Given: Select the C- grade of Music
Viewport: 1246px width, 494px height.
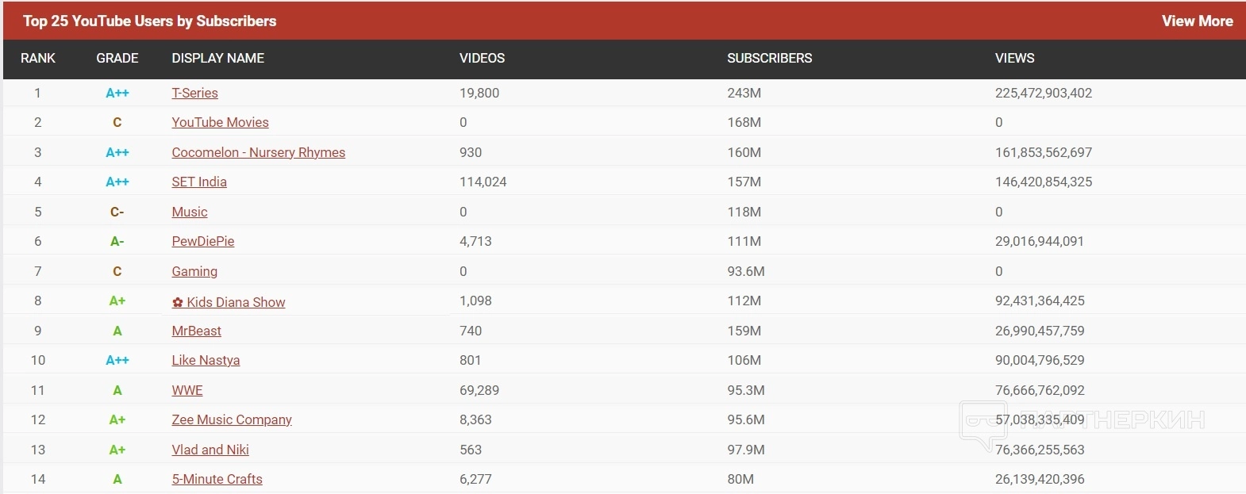Looking at the screenshot, I should 117,212.
